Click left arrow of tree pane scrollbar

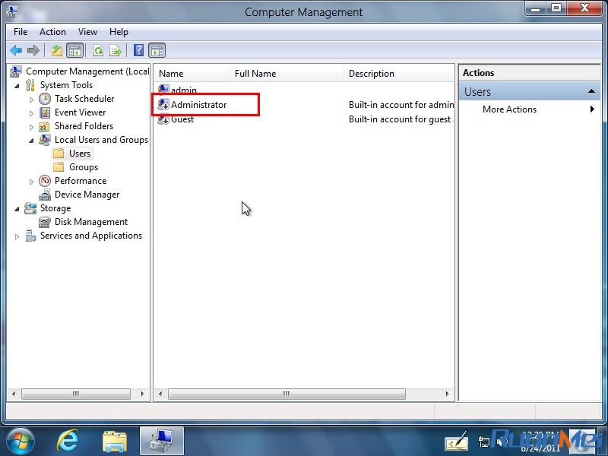point(14,394)
